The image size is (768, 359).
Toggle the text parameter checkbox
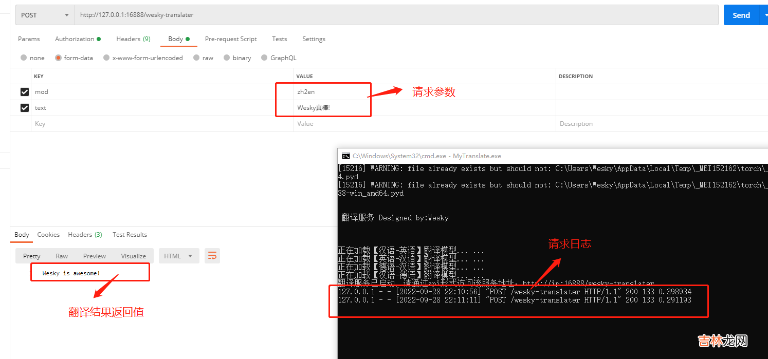click(x=24, y=108)
